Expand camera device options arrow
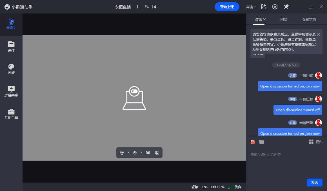This screenshot has width=327, height=191. pos(128,153)
